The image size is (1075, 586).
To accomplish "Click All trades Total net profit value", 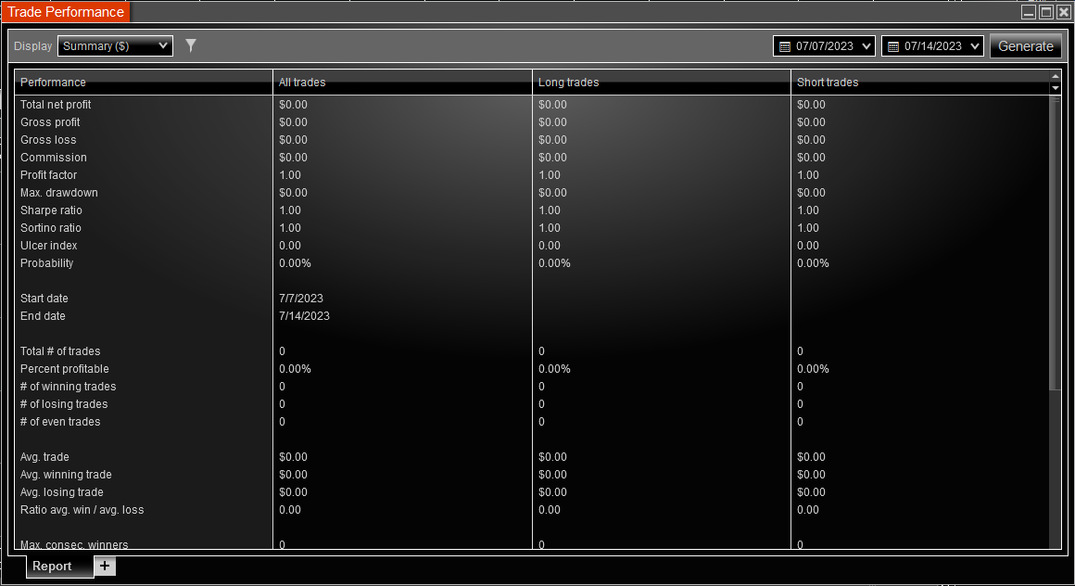I will (294, 104).
